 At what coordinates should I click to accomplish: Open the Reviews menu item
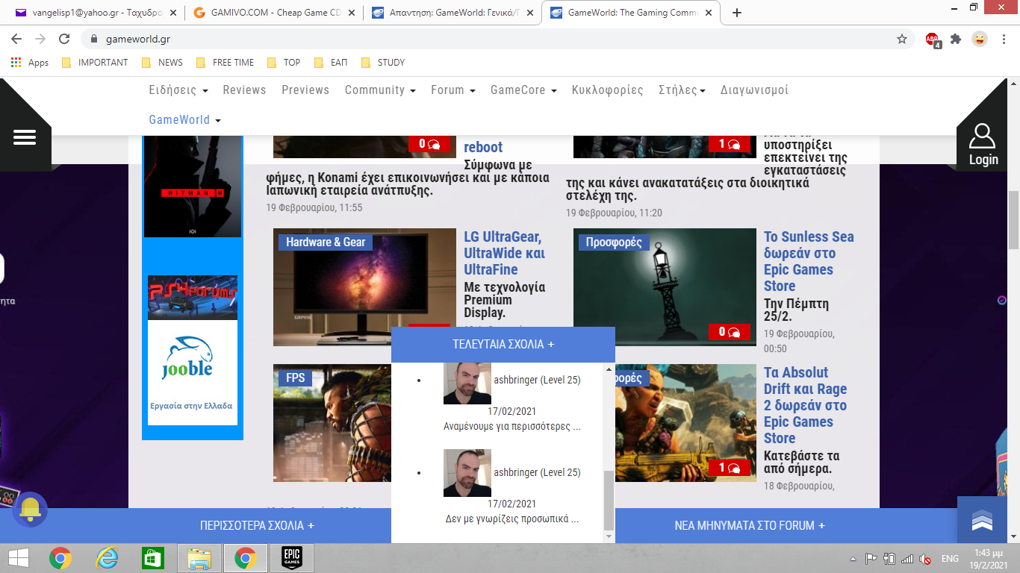[x=244, y=90]
